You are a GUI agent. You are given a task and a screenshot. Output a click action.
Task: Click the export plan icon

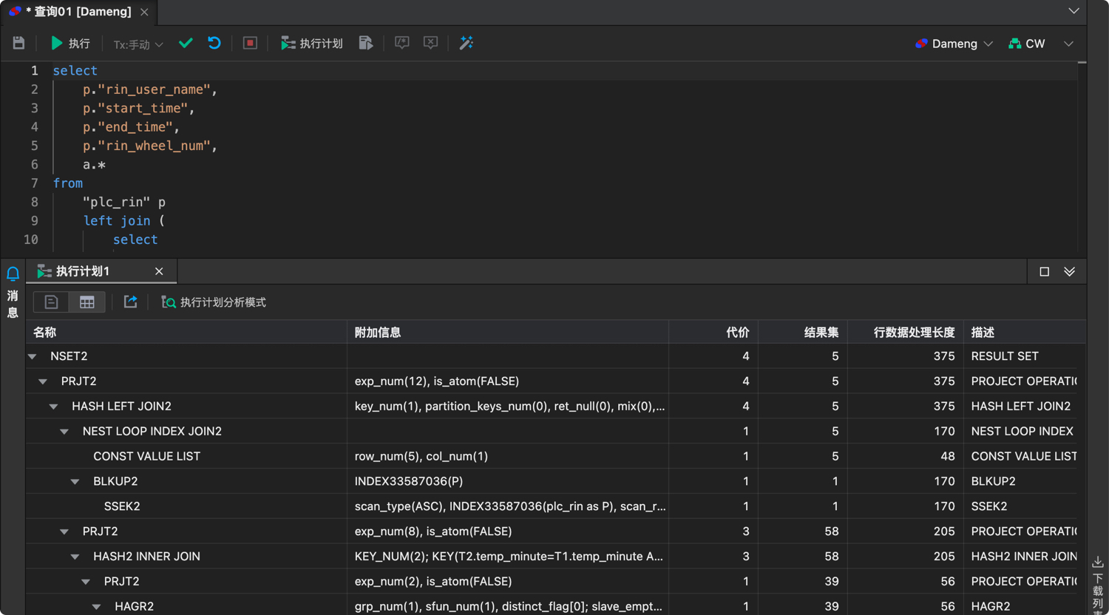pos(130,302)
